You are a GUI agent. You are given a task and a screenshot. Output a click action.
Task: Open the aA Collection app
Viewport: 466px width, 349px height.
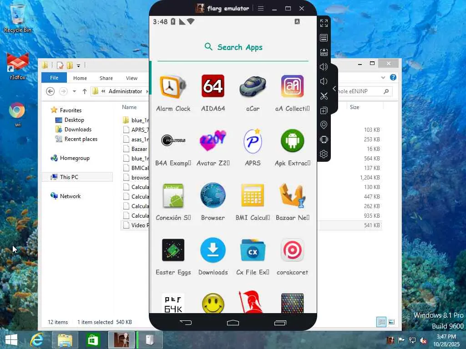293,86
